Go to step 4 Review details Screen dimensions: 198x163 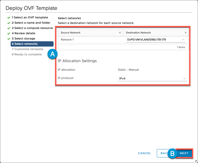[x=23, y=33]
